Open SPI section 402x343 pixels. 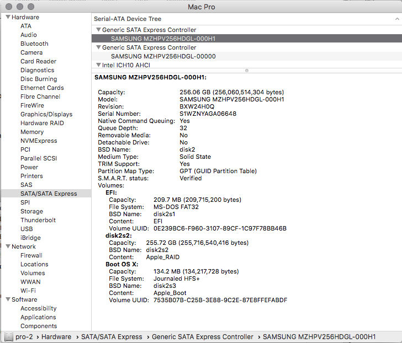25,203
